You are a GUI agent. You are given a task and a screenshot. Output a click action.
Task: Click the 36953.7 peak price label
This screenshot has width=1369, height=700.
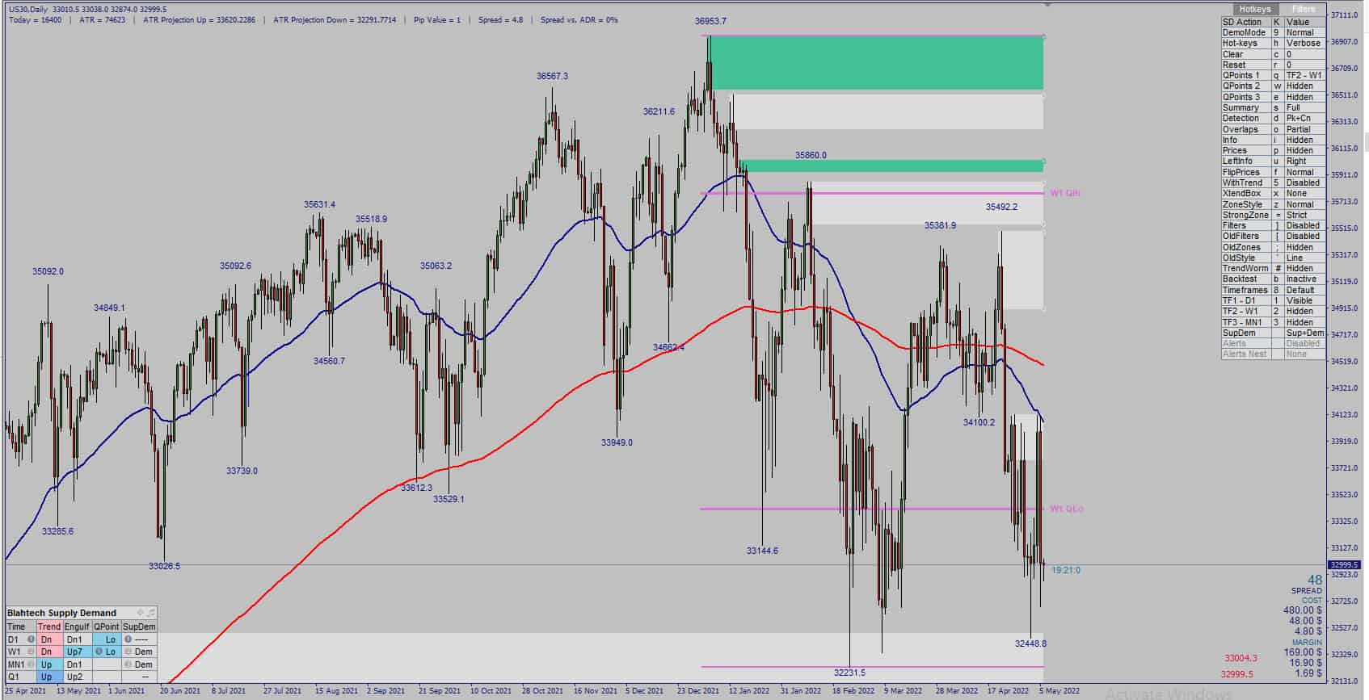coord(710,21)
